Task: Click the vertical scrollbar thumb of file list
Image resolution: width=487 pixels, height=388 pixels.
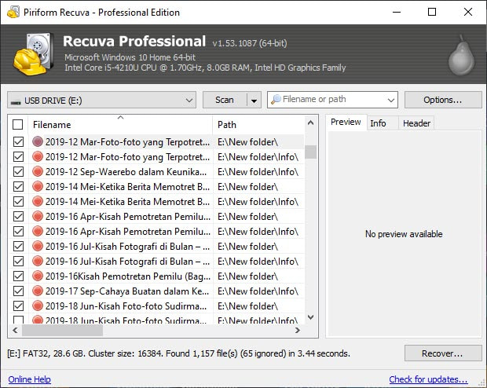Action: click(310, 152)
